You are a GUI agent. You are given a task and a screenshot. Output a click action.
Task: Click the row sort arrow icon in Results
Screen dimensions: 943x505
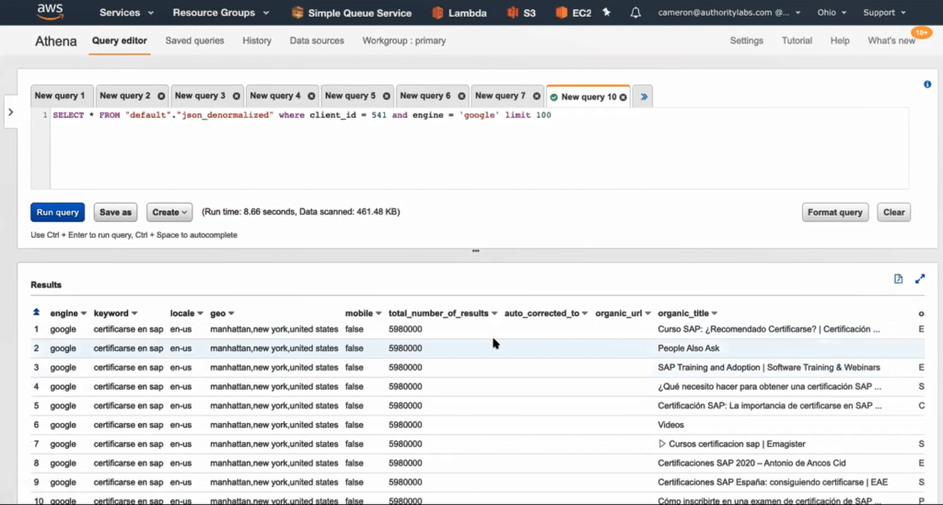coord(36,312)
